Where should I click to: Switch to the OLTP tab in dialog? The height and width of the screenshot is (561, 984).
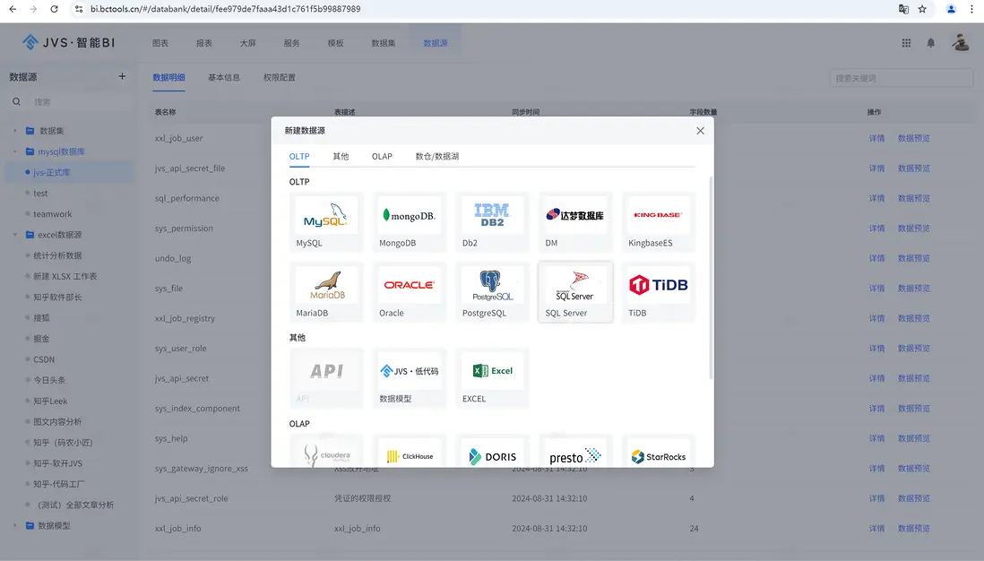[299, 156]
